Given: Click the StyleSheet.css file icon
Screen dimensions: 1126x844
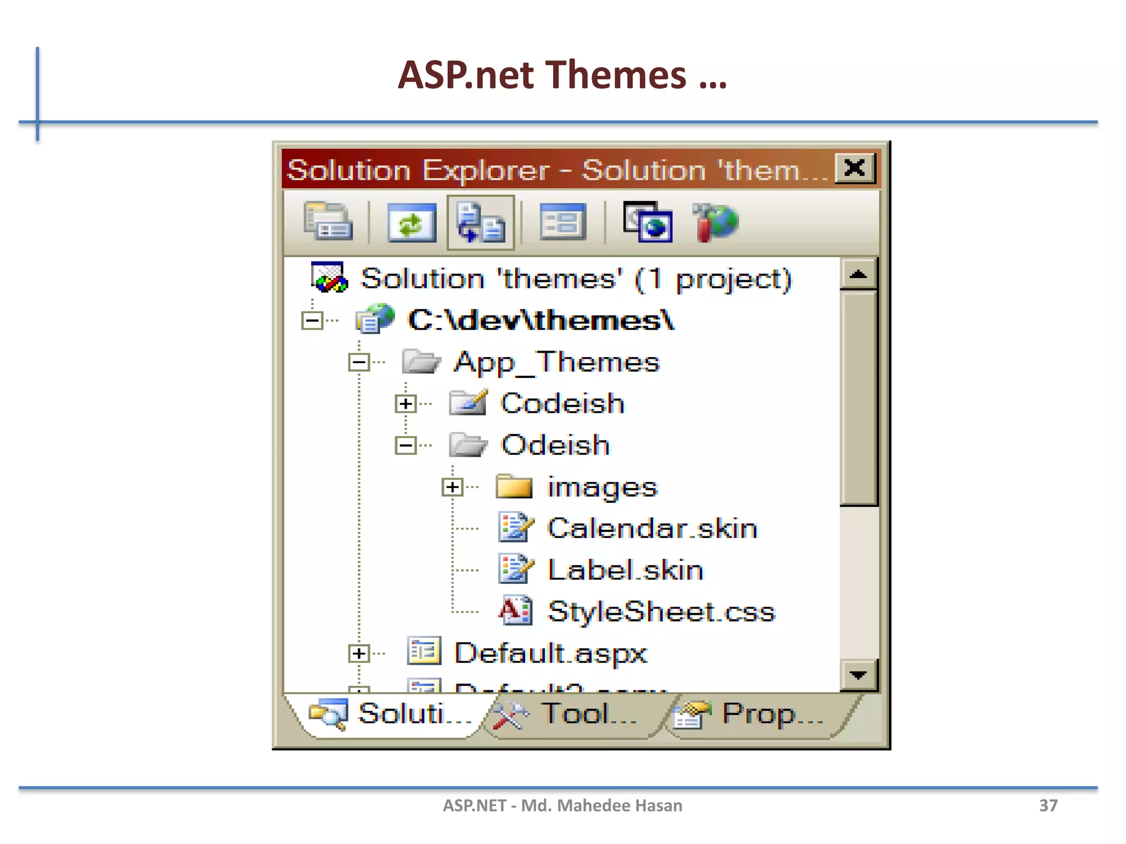Looking at the screenshot, I should click(515, 611).
